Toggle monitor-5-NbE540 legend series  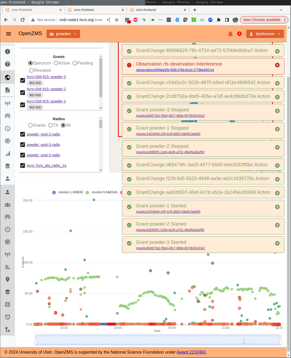(101, 192)
